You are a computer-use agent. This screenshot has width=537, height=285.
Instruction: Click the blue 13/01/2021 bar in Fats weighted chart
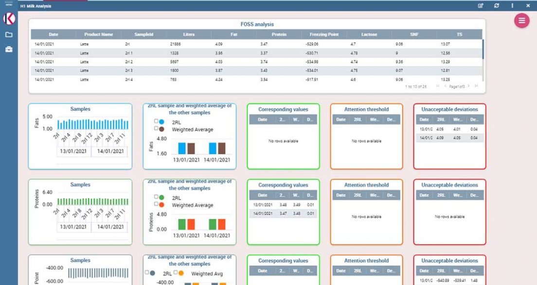coord(182,148)
